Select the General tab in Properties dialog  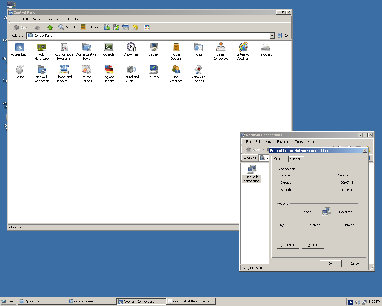pyautogui.click(x=280, y=159)
